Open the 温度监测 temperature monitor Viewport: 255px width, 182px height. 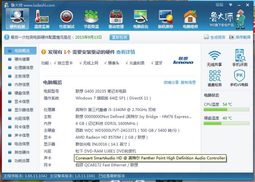pos(42,19)
